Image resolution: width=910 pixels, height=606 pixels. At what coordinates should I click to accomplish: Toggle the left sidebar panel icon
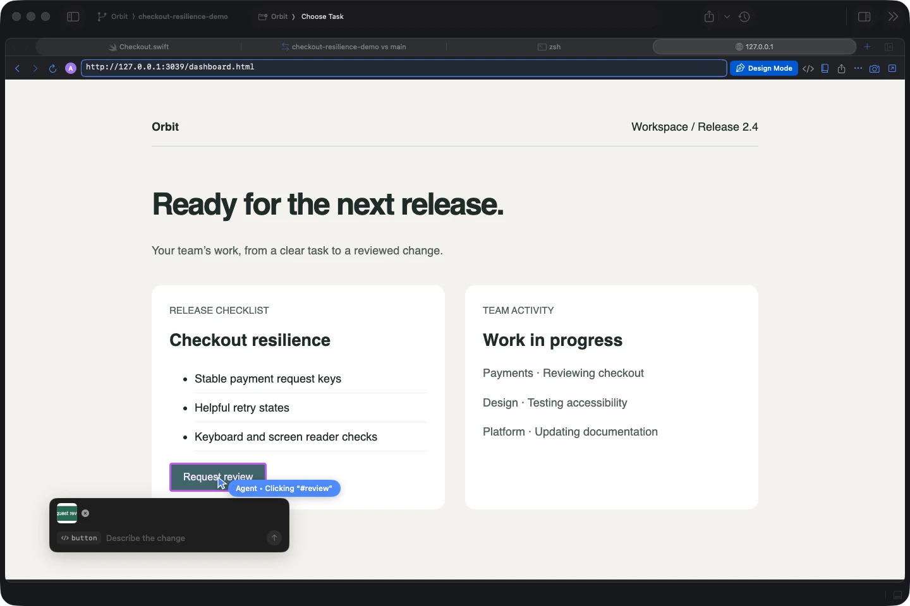click(73, 16)
